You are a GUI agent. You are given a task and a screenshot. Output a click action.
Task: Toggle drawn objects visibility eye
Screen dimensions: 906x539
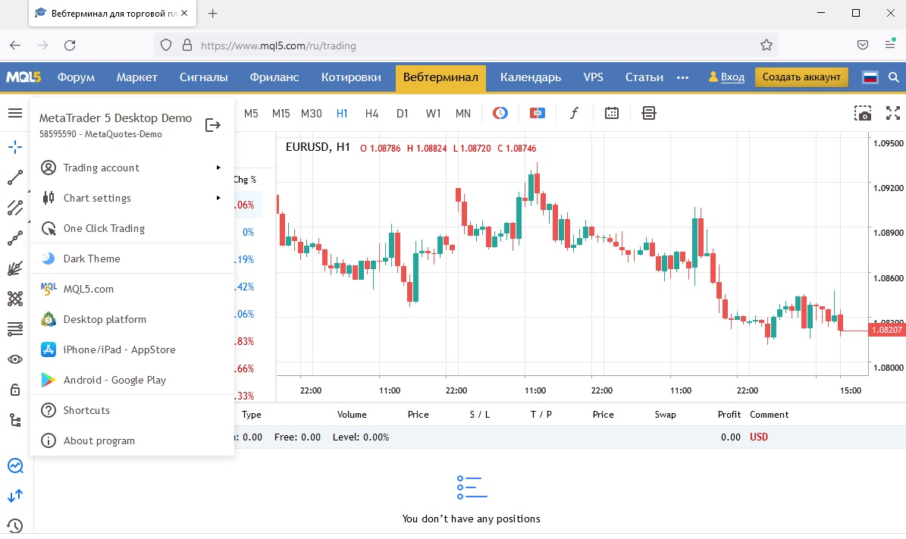click(x=15, y=359)
